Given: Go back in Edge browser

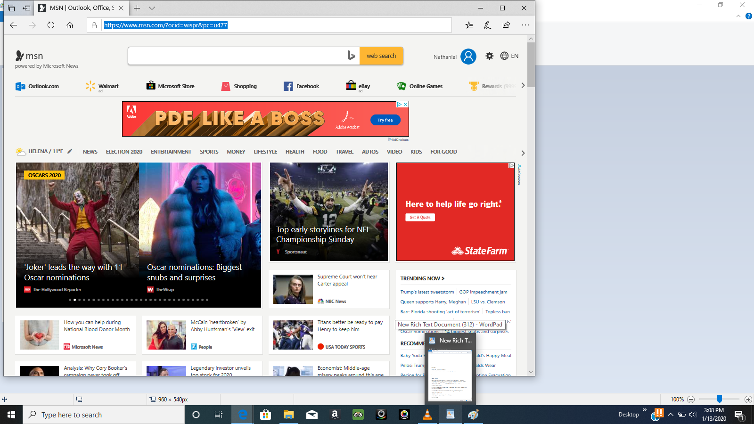Looking at the screenshot, I should tap(14, 25).
